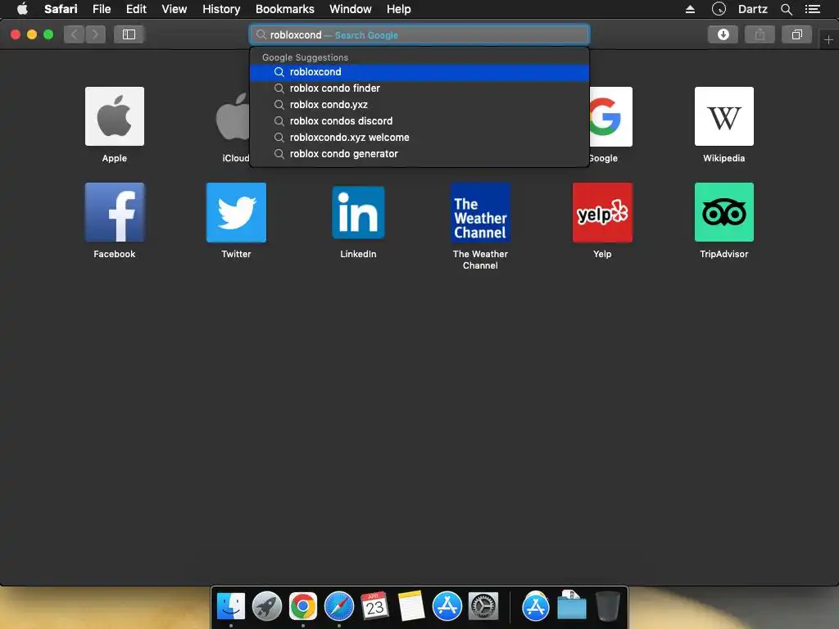Open Calendar showing 23 in the Dock

374,606
